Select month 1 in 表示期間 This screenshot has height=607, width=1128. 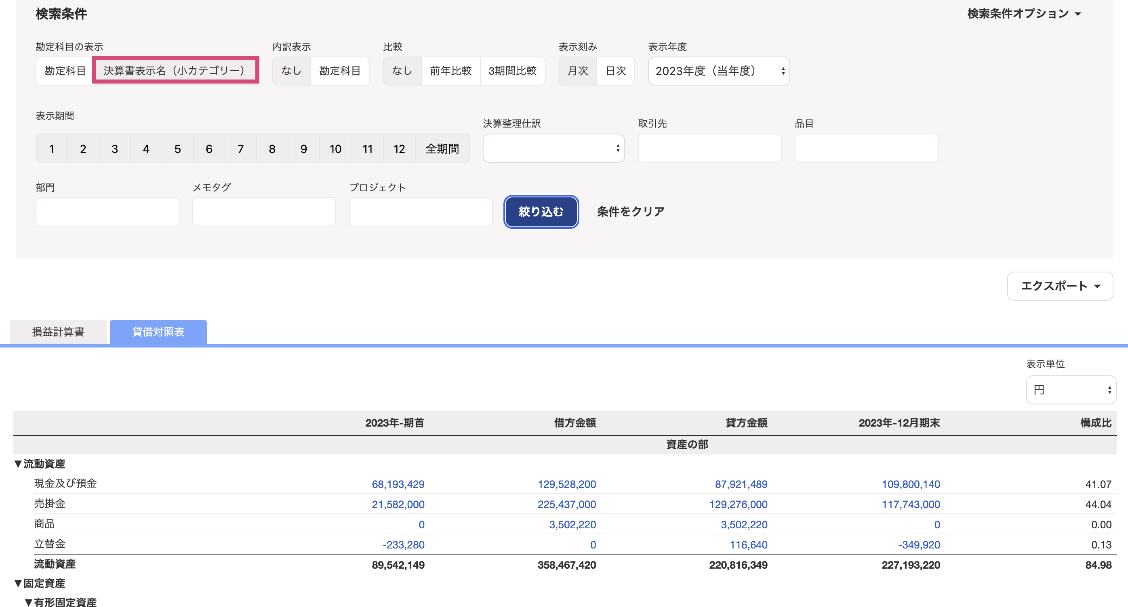click(x=52, y=149)
